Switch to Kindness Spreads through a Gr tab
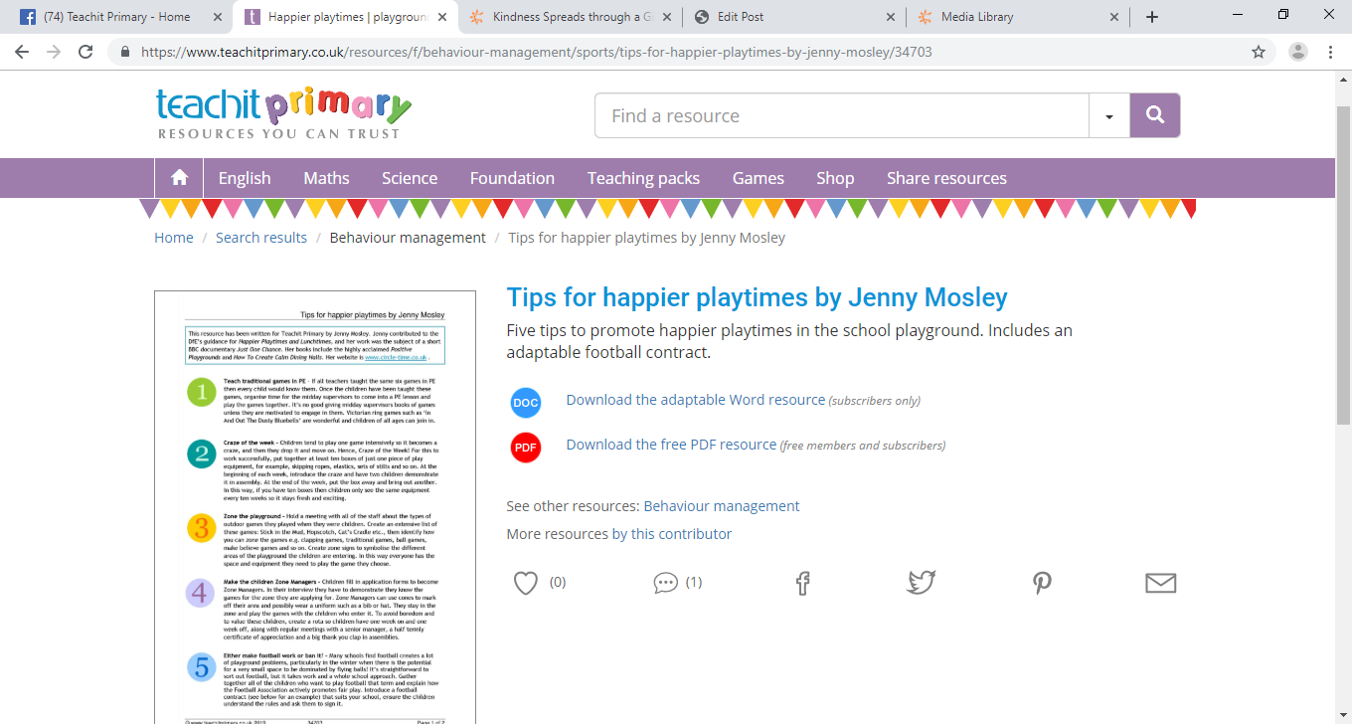This screenshot has height=724, width=1352. coord(568,17)
